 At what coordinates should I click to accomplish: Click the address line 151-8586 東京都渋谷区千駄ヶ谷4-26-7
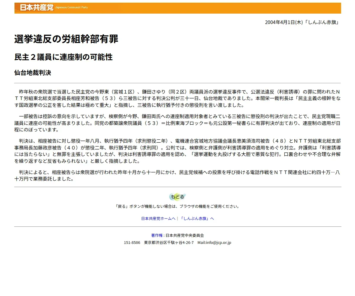[x=159, y=242]
